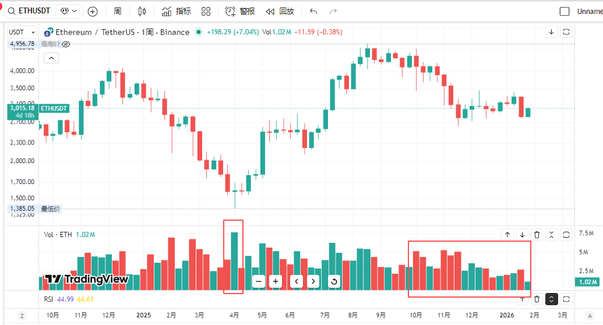Expand the collapsed RSI pane
This screenshot has width=603, height=325.
pyautogui.click(x=552, y=299)
